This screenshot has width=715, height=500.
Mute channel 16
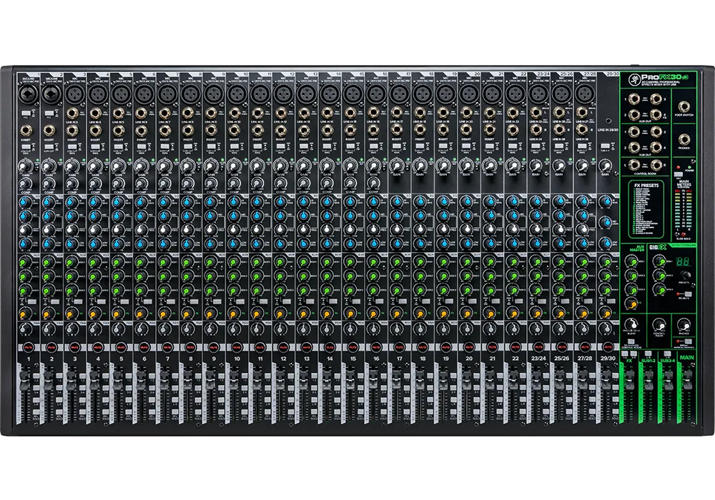coord(376,347)
